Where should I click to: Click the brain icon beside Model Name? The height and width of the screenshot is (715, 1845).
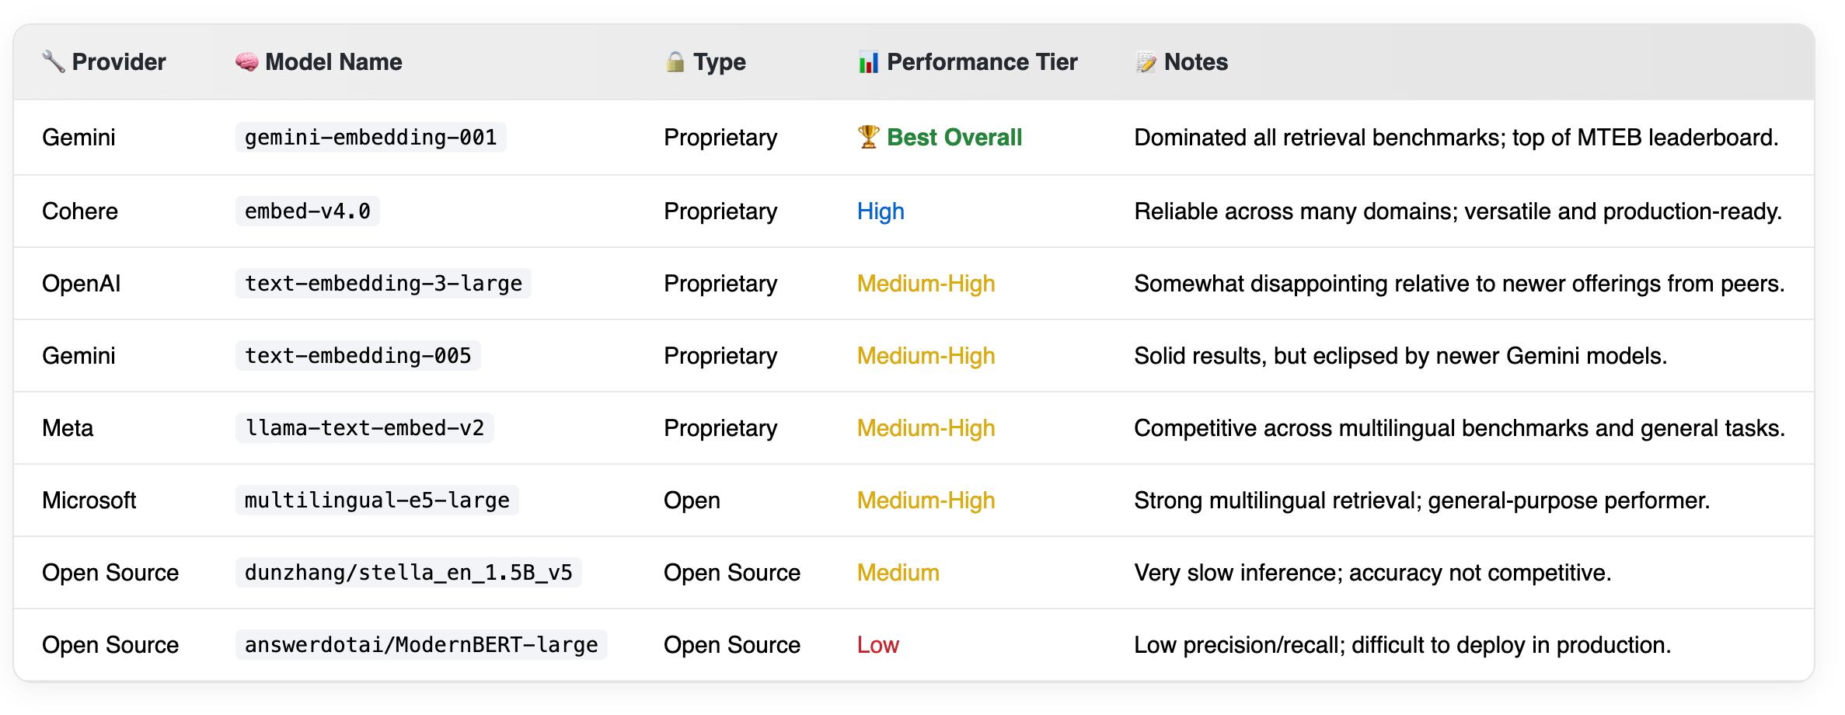point(246,61)
